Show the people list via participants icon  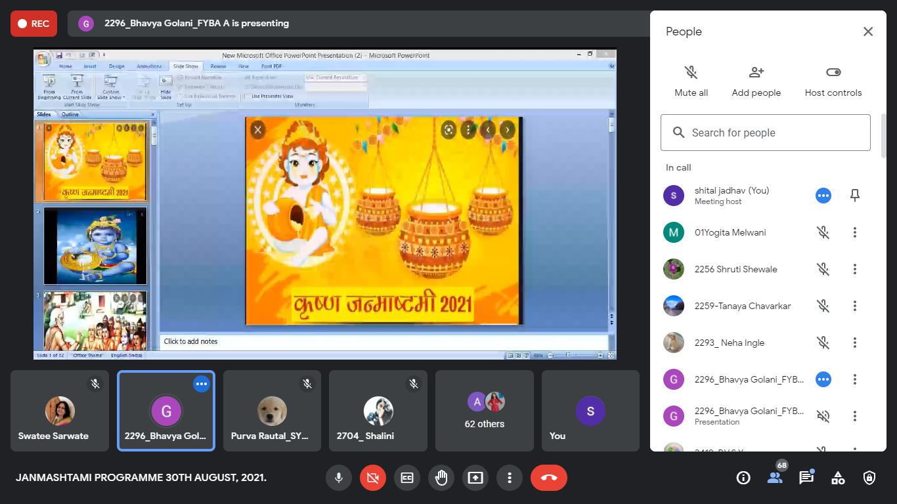pyautogui.click(x=775, y=478)
